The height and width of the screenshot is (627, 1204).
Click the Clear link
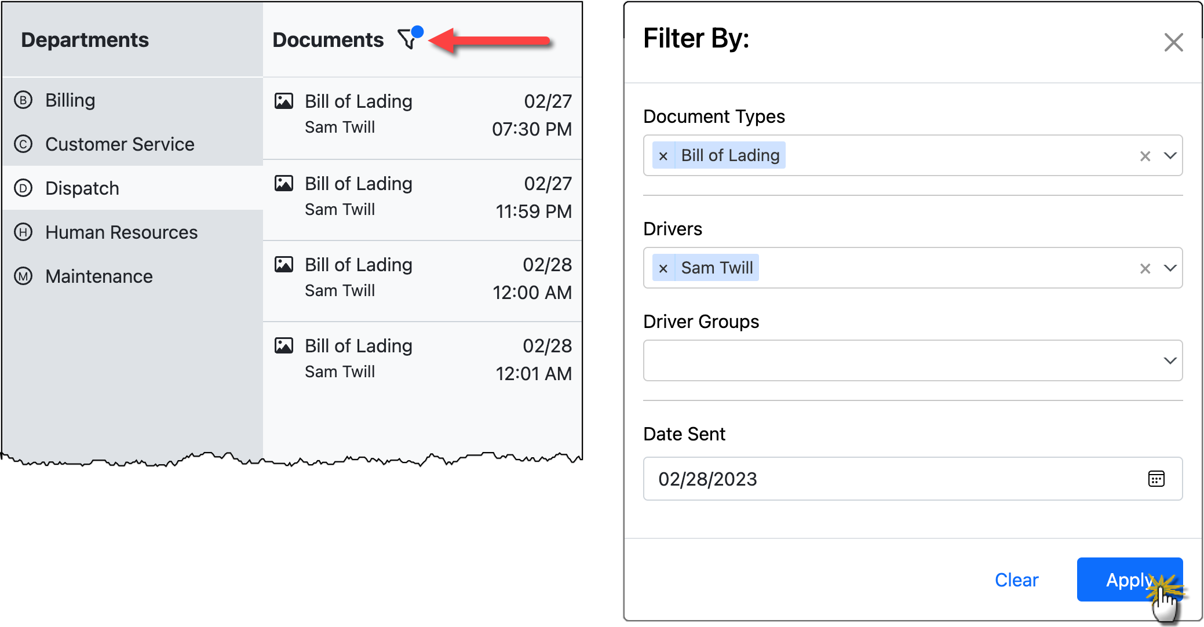1016,579
